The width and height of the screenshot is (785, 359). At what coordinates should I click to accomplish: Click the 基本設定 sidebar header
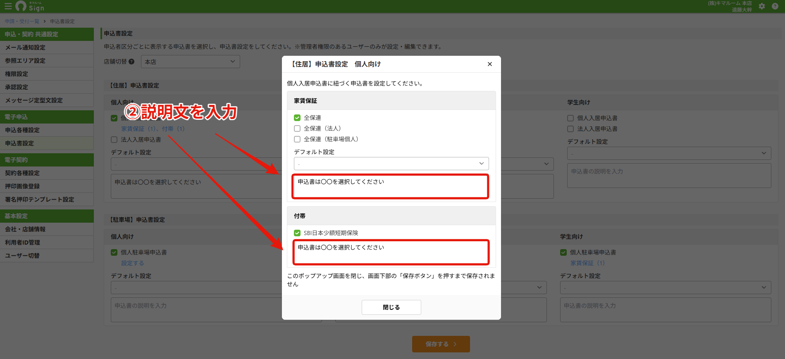click(x=47, y=216)
